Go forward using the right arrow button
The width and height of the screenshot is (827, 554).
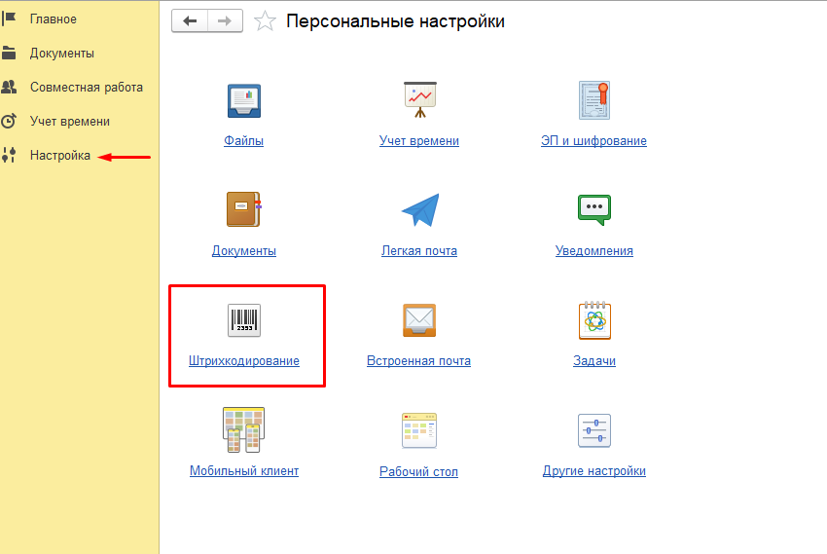225,21
